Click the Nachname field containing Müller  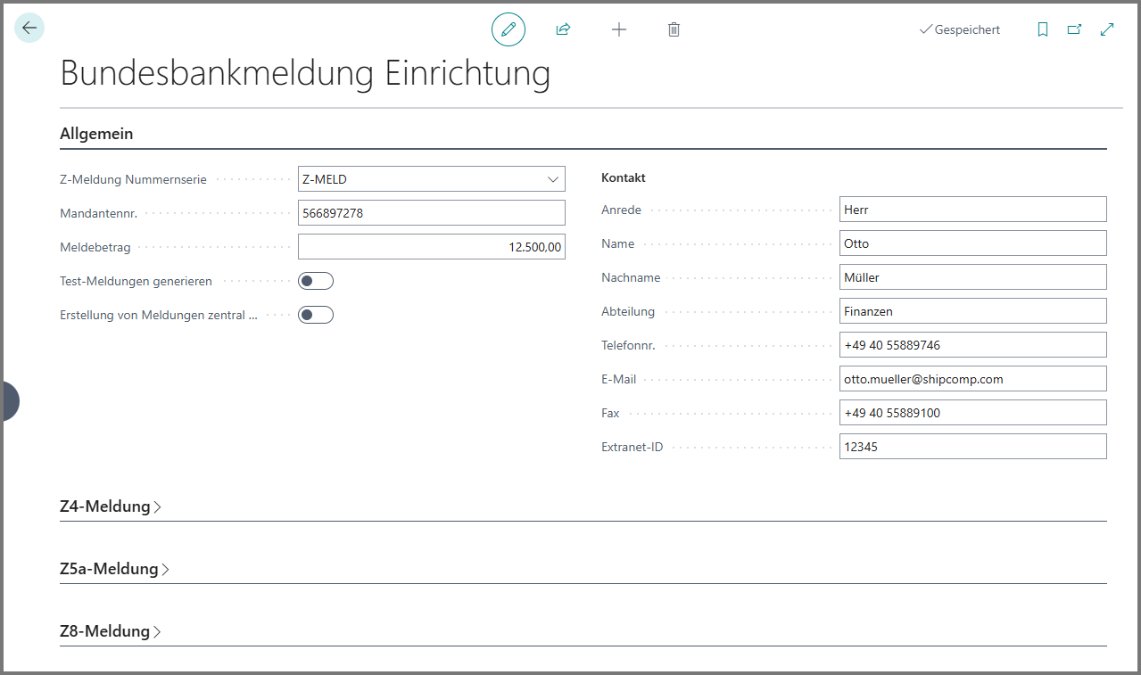pyautogui.click(x=972, y=277)
